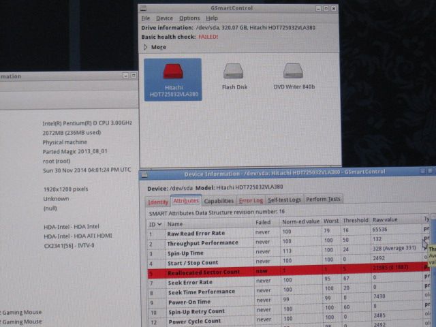The image size is (436, 327).
Task: Select the Flash Disk drive icon
Action: (234, 76)
